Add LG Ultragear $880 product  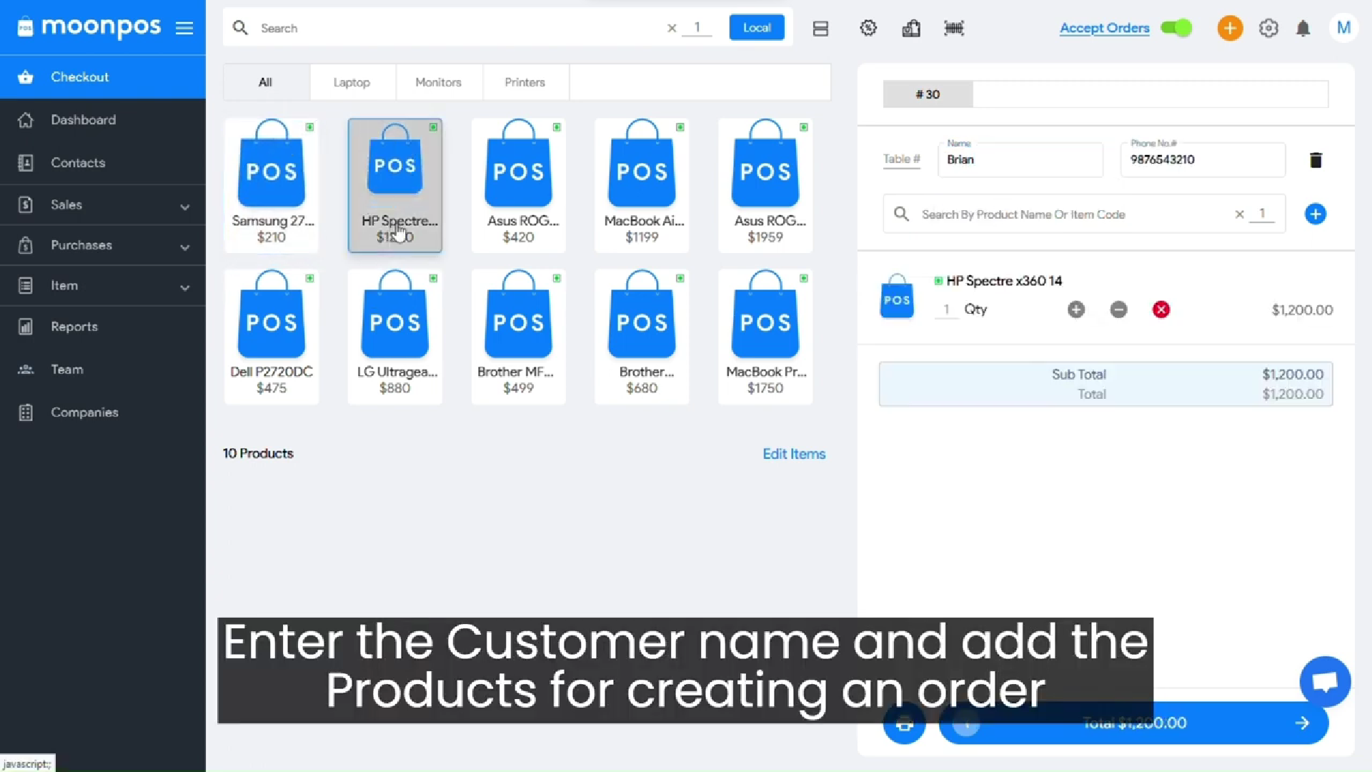(395, 337)
